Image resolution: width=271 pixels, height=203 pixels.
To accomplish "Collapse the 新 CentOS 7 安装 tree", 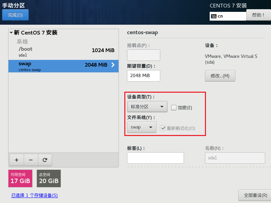I will (x=11, y=32).
